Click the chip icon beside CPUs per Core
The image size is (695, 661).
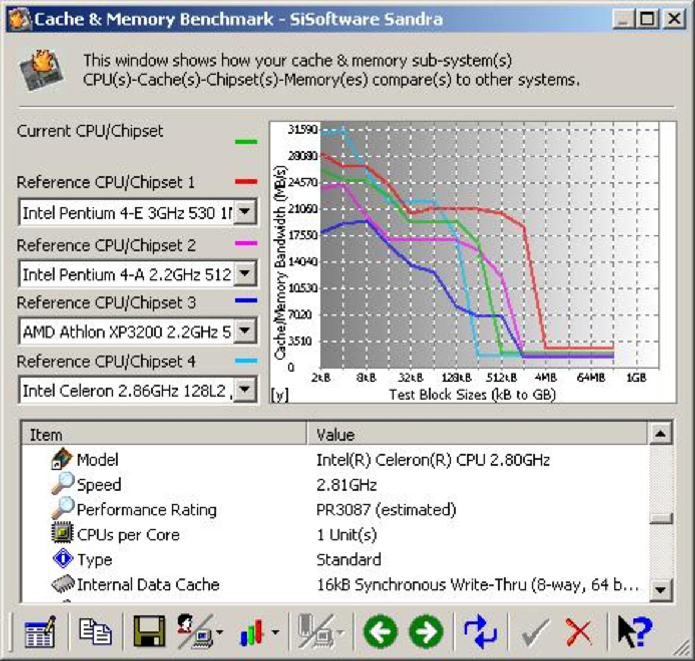[62, 533]
